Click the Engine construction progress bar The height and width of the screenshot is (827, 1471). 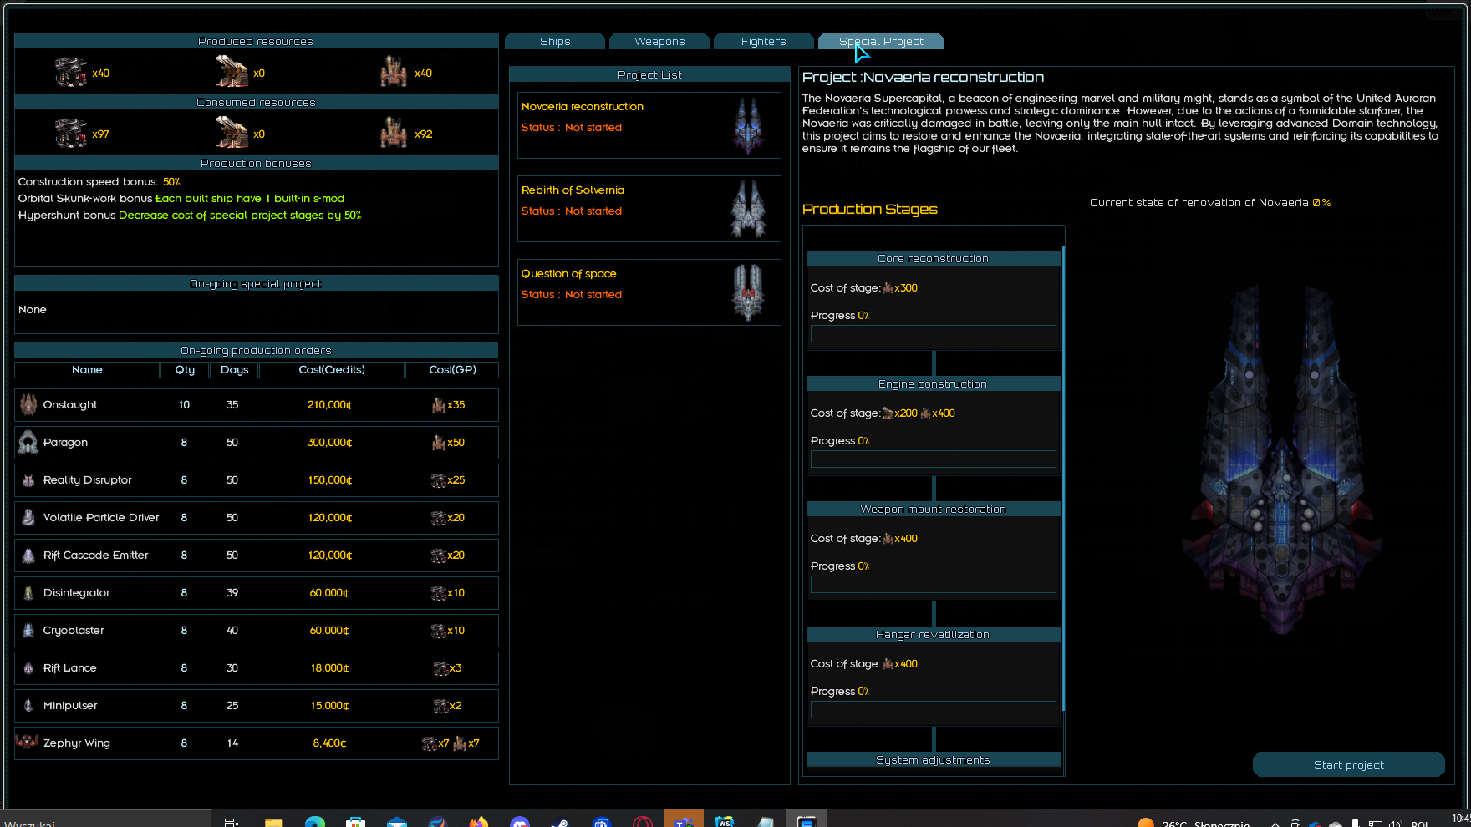pos(933,459)
